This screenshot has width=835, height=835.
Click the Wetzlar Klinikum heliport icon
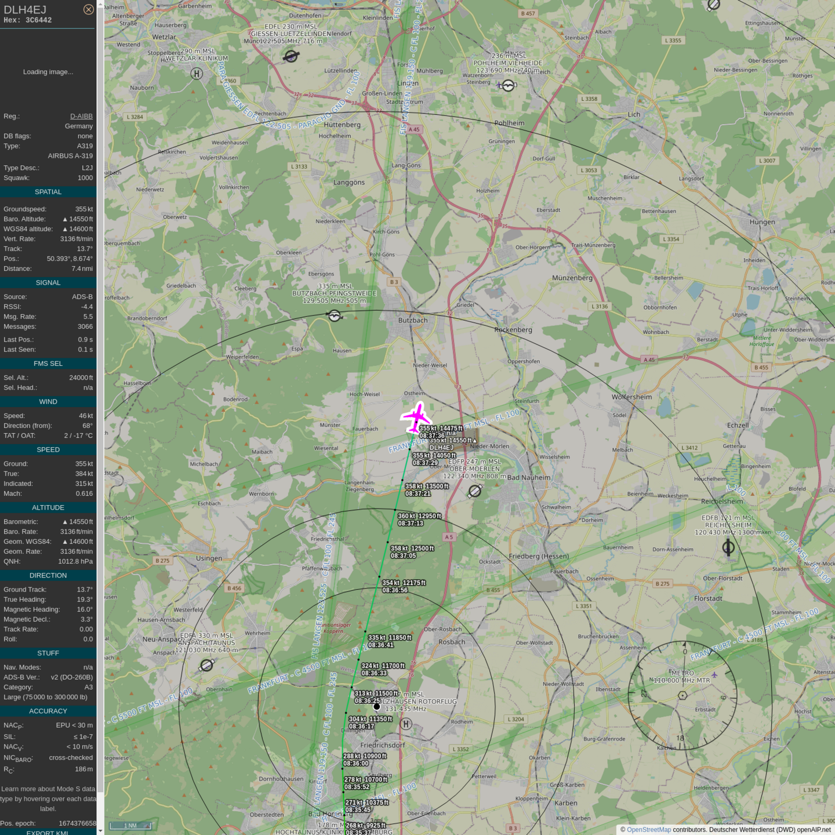point(197,74)
